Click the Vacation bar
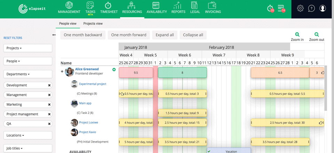The height and width of the screenshot is (153, 334). point(229,151)
